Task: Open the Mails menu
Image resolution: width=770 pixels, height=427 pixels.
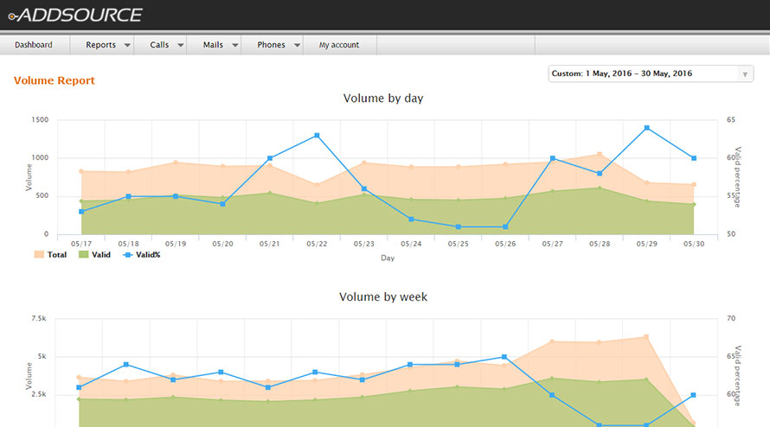Action: [x=213, y=45]
